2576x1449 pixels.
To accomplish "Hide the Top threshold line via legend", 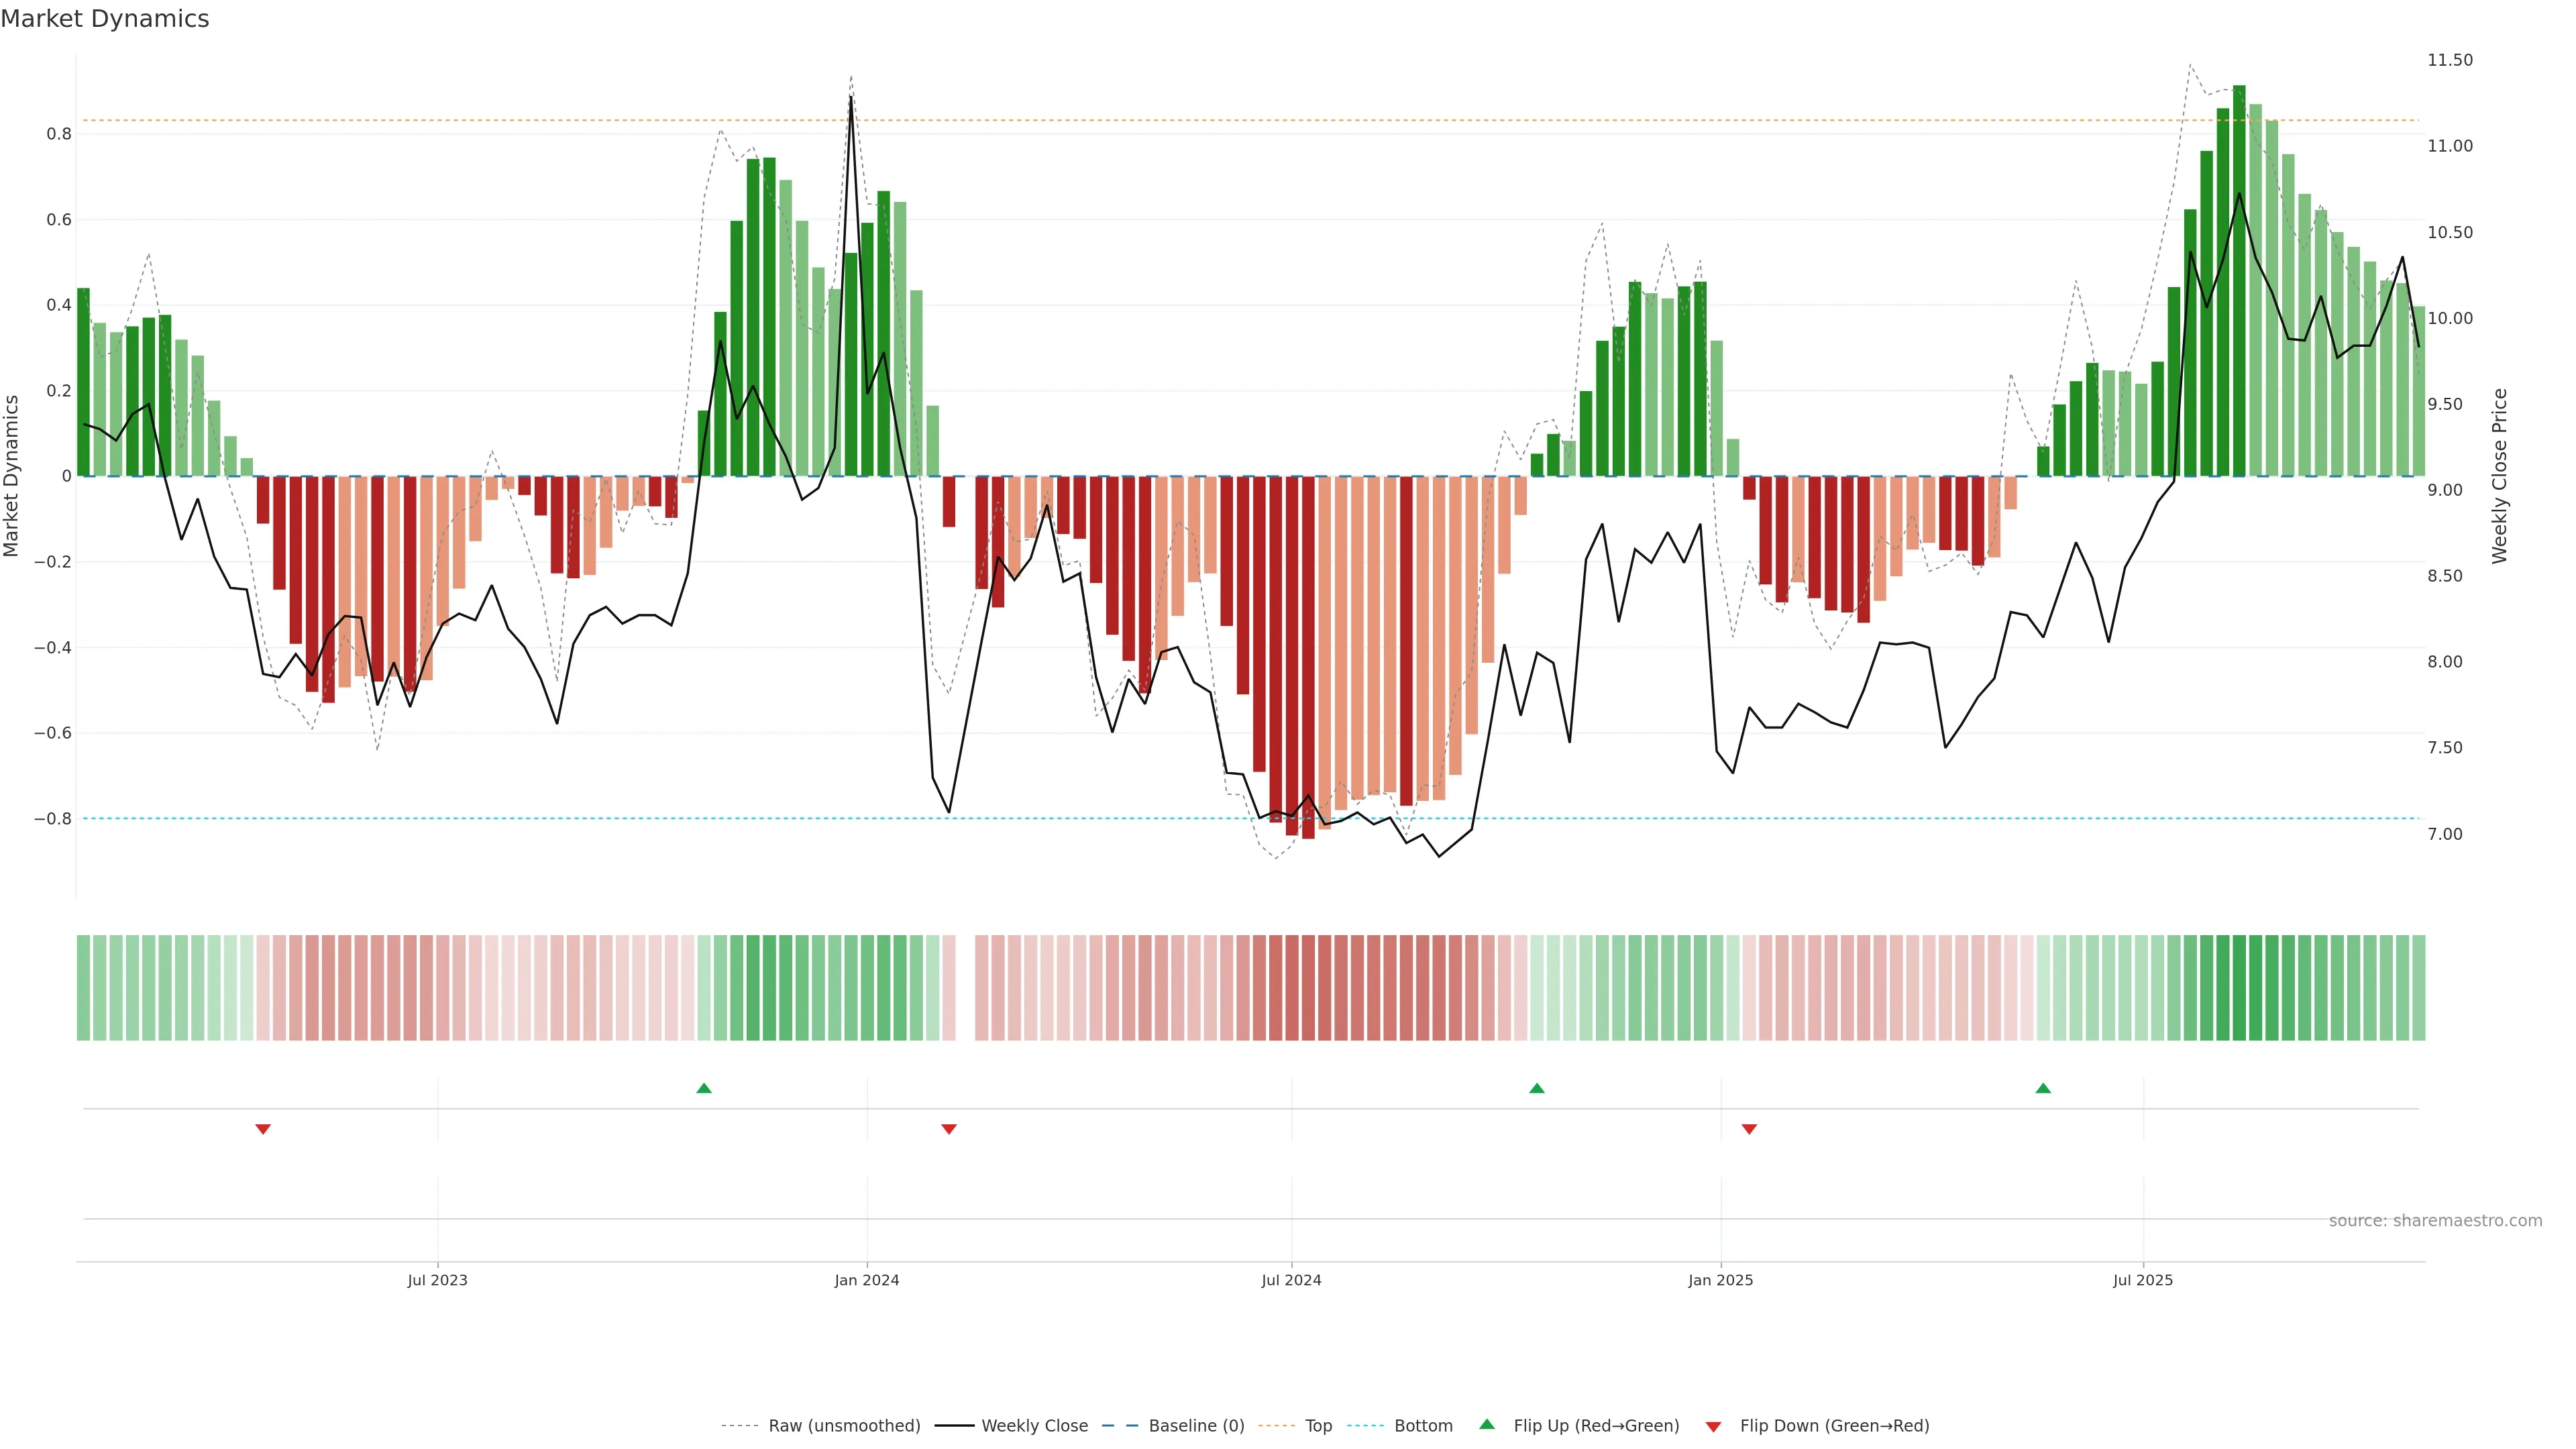I will click(1318, 1426).
